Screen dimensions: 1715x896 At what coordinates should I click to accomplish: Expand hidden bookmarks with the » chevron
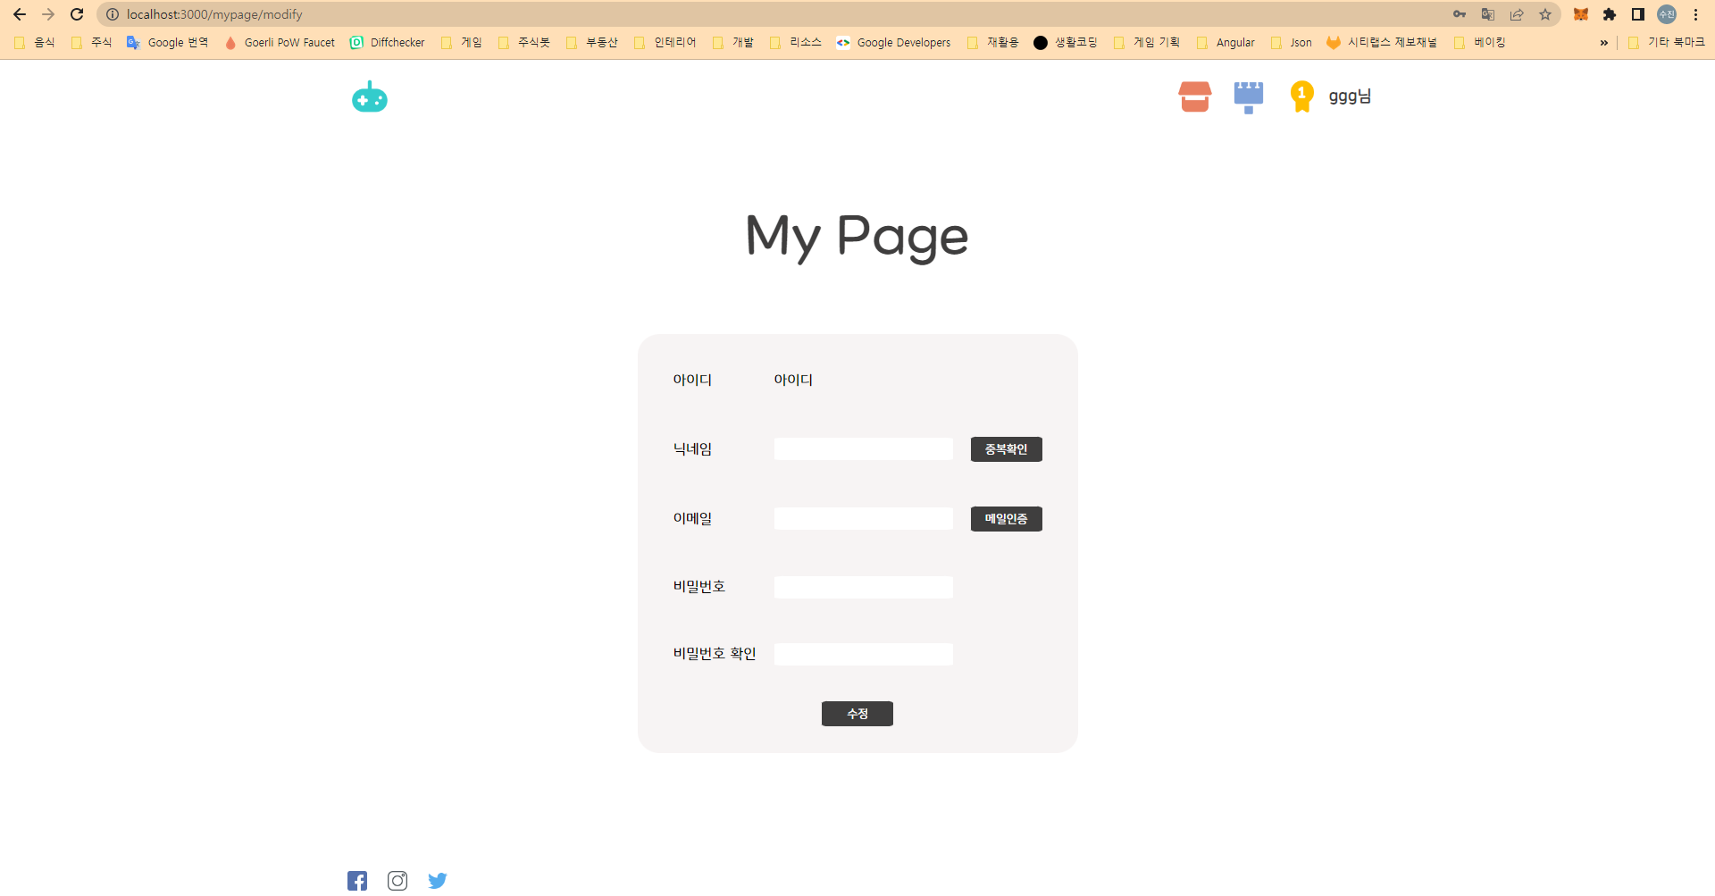(1605, 42)
